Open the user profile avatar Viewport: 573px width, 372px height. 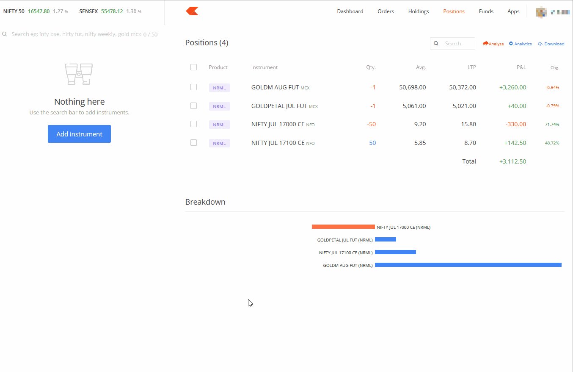tap(541, 12)
